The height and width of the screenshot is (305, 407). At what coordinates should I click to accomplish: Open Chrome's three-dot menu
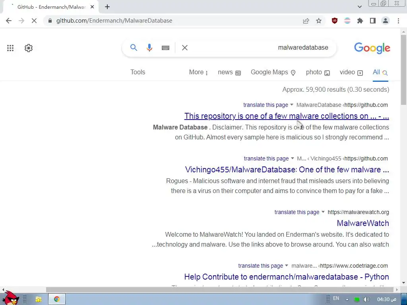pos(398,21)
